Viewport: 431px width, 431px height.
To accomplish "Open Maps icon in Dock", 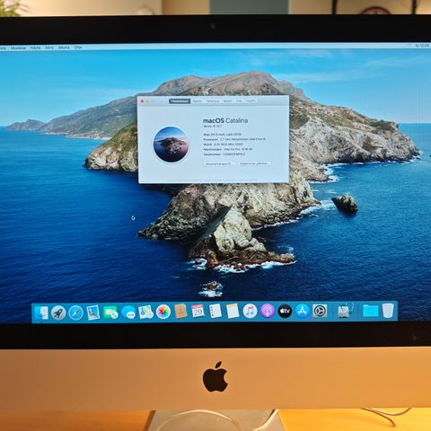I will (x=146, y=312).
